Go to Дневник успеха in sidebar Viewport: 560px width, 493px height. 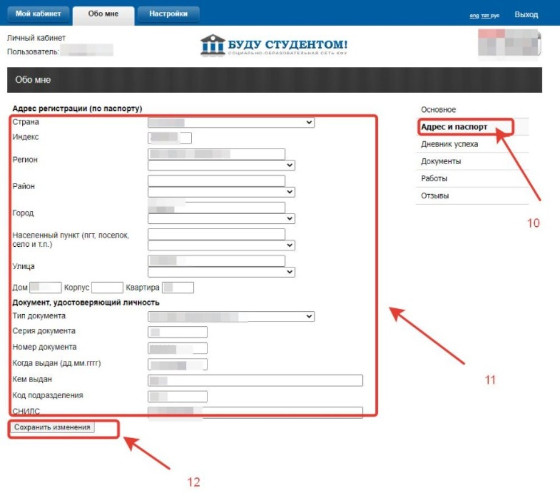pos(449,145)
